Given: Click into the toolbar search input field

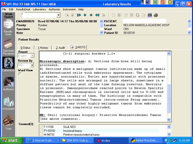Looking at the screenshot, I should [x=39, y=15].
